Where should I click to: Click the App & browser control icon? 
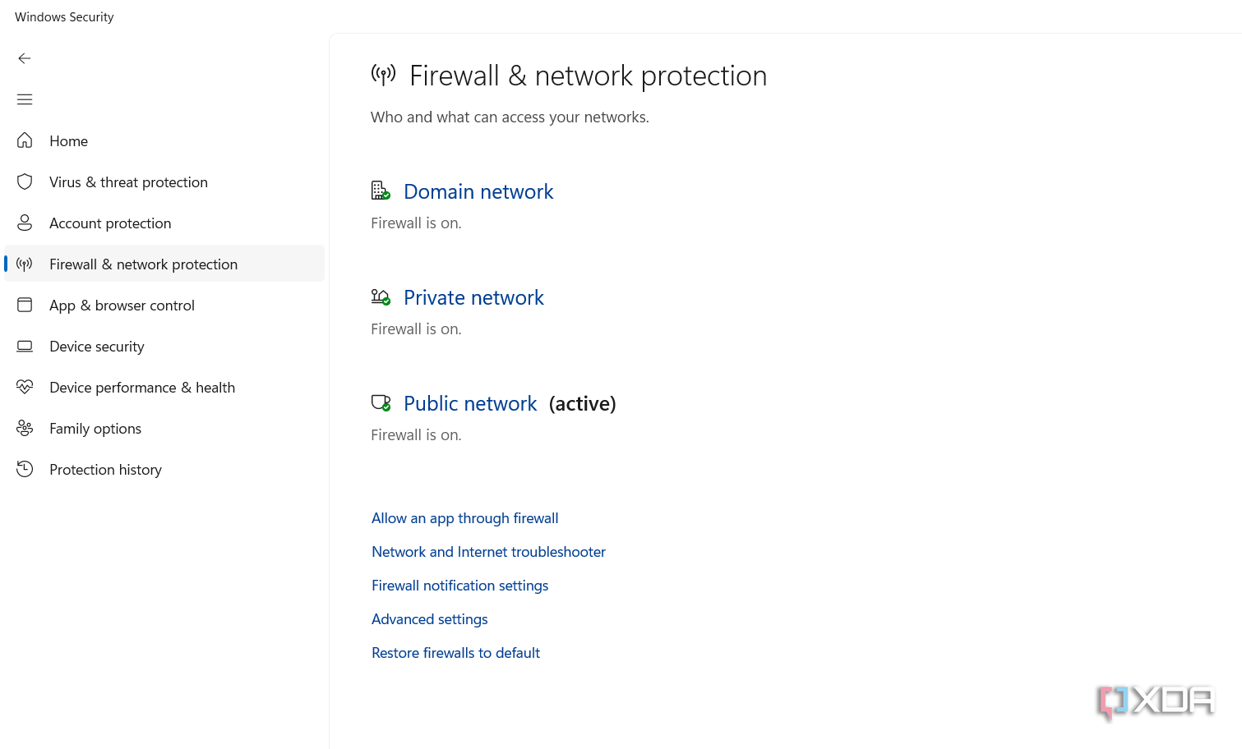click(25, 305)
